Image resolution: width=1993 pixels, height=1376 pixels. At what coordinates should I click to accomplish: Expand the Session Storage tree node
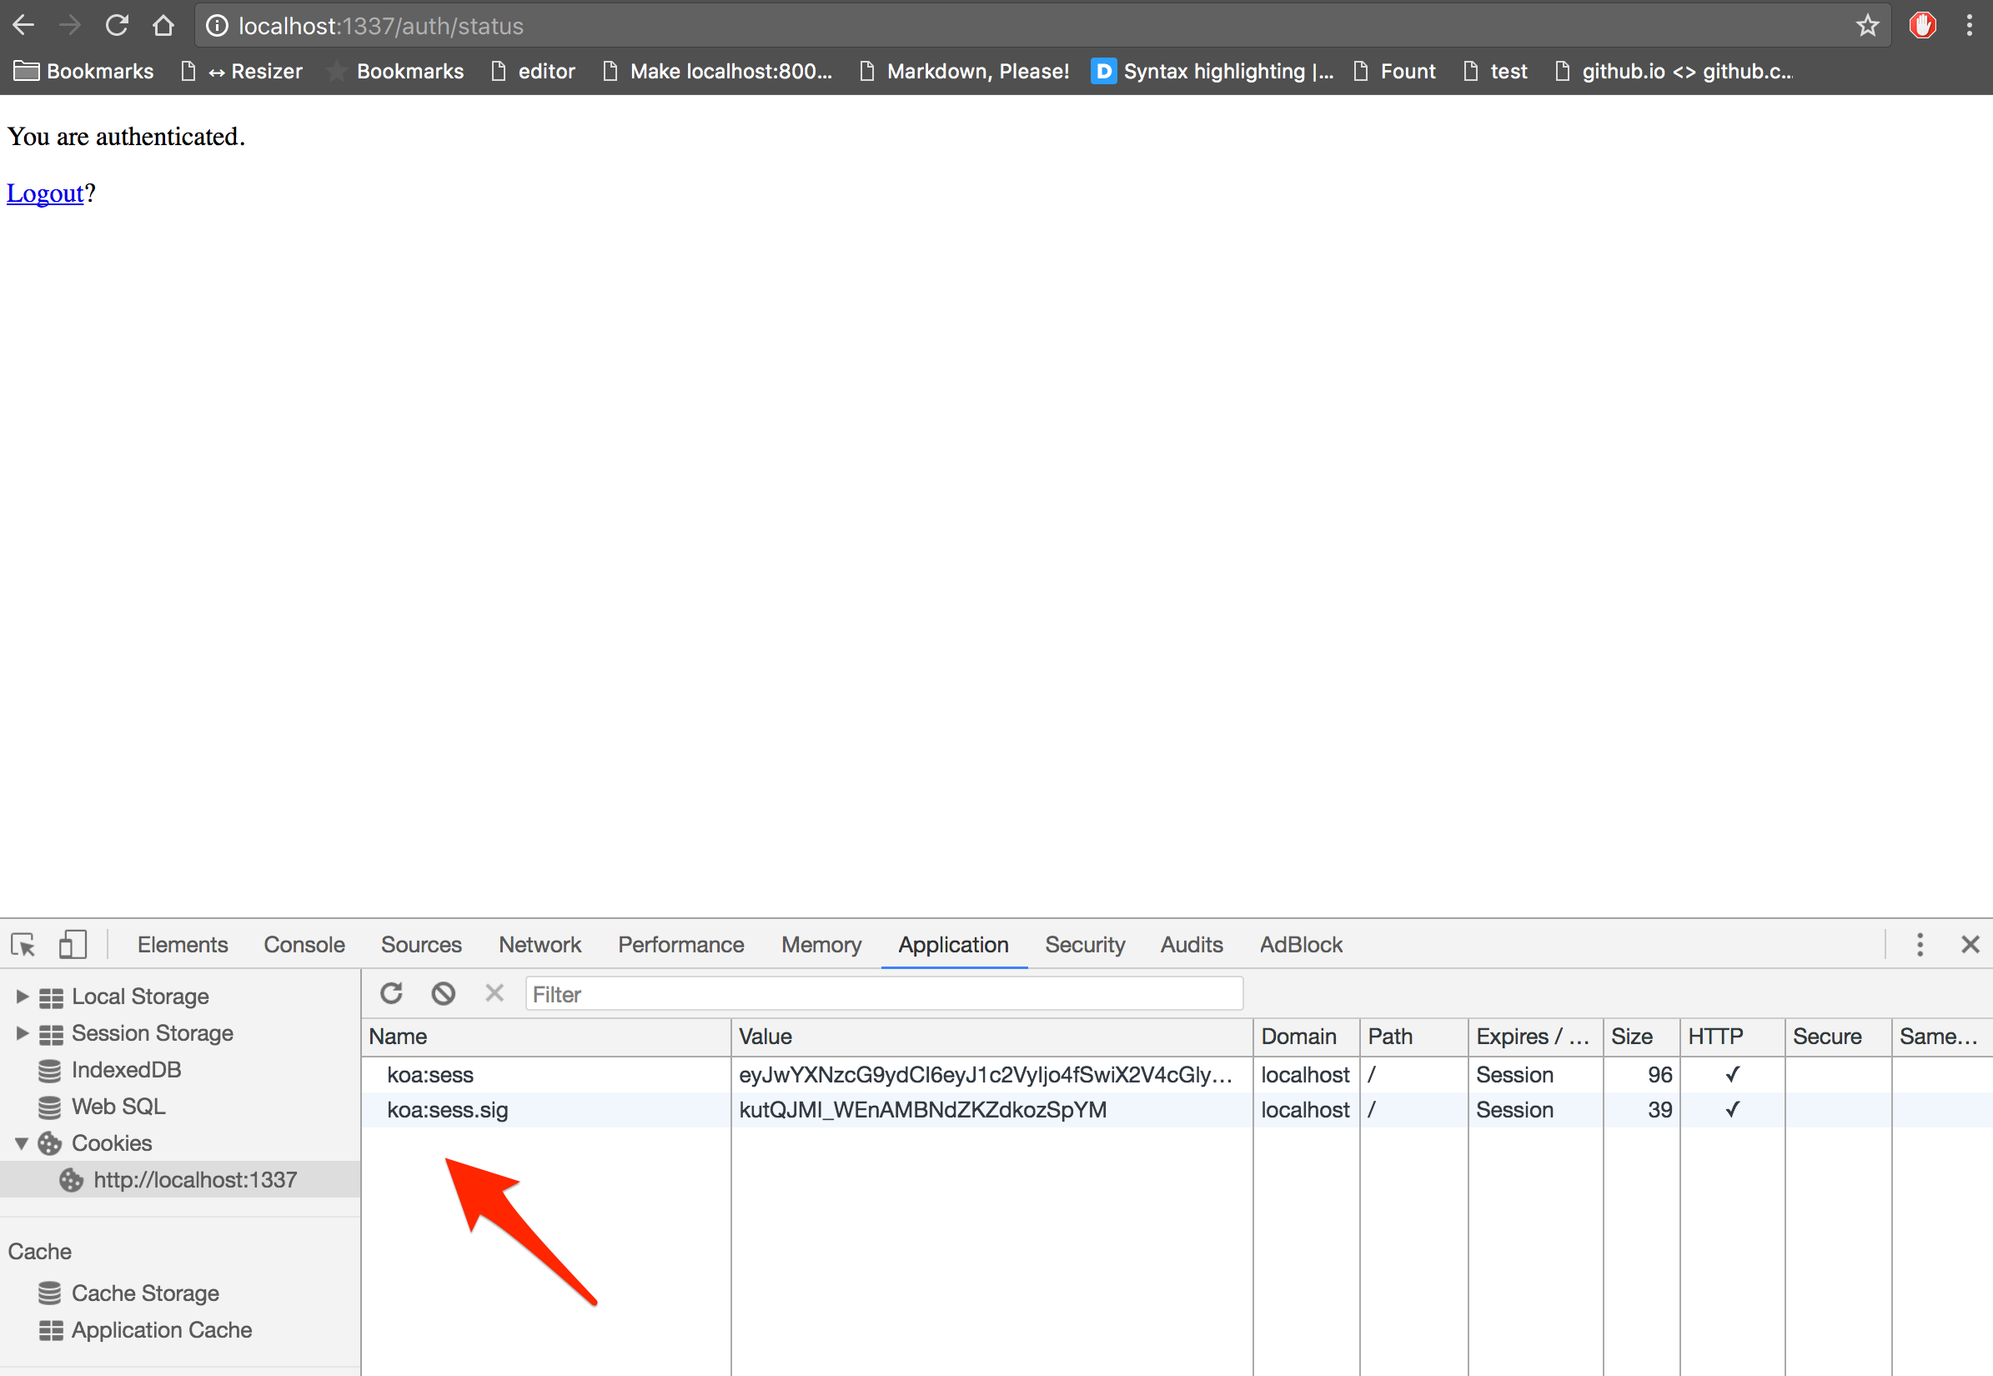[x=23, y=1033]
